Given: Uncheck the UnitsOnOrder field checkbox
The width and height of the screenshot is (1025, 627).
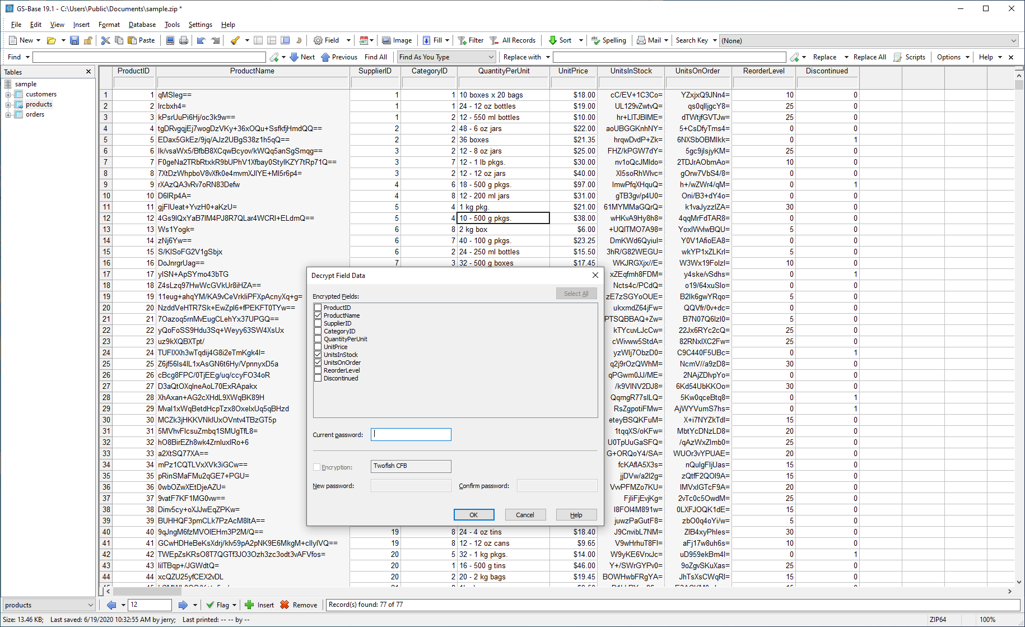Looking at the screenshot, I should click(318, 363).
